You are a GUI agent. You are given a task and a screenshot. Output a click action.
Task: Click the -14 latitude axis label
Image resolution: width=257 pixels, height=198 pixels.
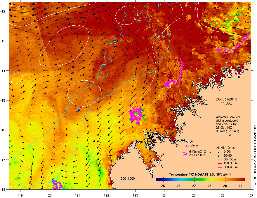pos(3,70)
